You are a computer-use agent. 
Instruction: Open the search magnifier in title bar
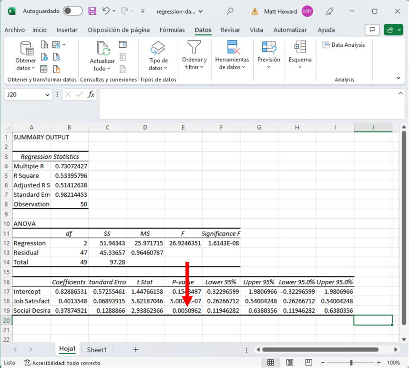[x=230, y=11]
